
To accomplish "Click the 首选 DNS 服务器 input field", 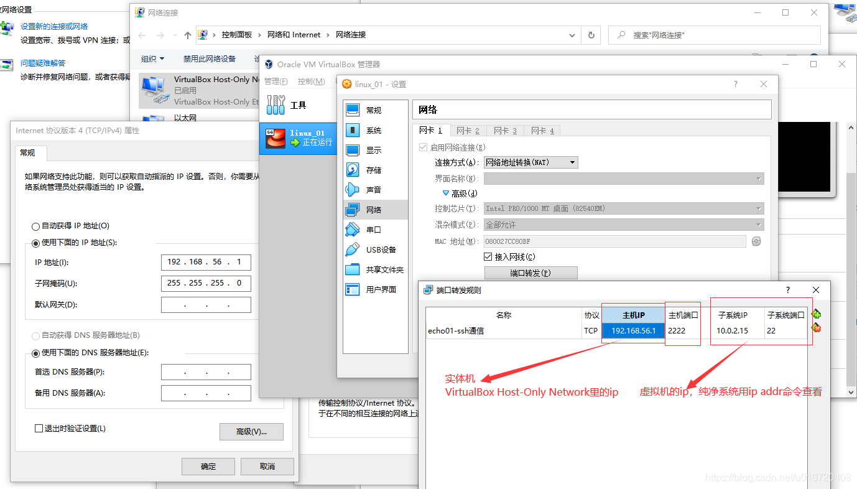I will (x=206, y=372).
